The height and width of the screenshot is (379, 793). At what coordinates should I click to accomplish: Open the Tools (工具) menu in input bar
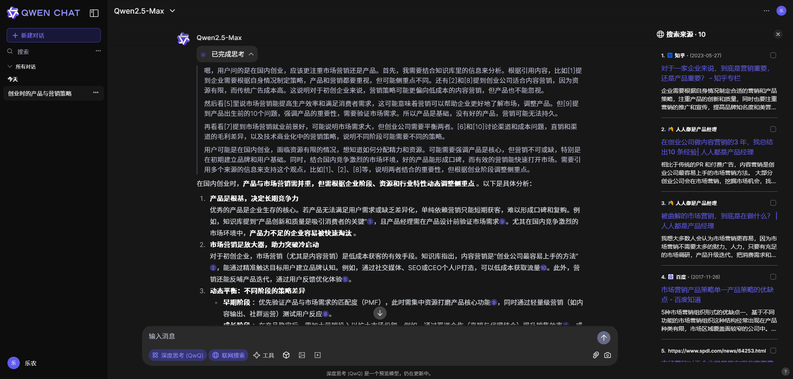(x=264, y=355)
